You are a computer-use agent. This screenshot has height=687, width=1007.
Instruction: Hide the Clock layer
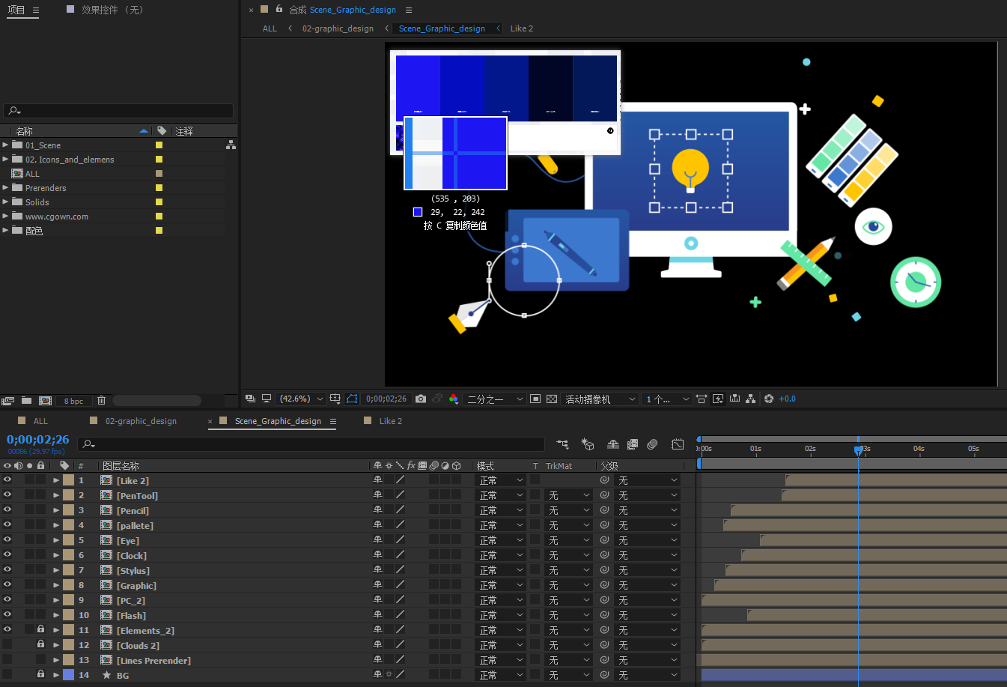coord(7,554)
